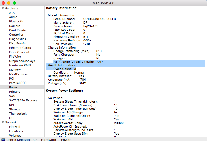Image resolution: width=207 pixels, height=141 pixels.
Task: Select Fibre Channel item
Action: (19, 52)
